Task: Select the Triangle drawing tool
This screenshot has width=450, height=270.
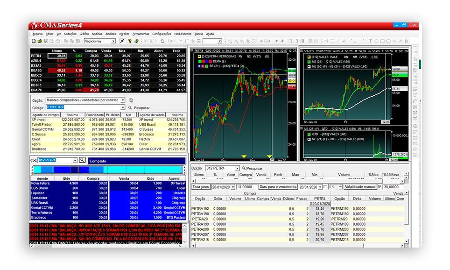Action: (394, 41)
